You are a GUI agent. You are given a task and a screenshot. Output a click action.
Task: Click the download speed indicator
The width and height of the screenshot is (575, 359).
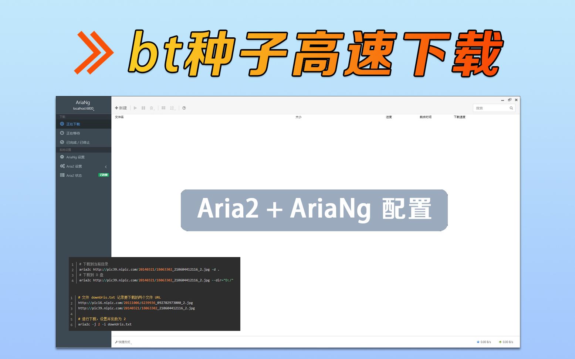coord(484,342)
